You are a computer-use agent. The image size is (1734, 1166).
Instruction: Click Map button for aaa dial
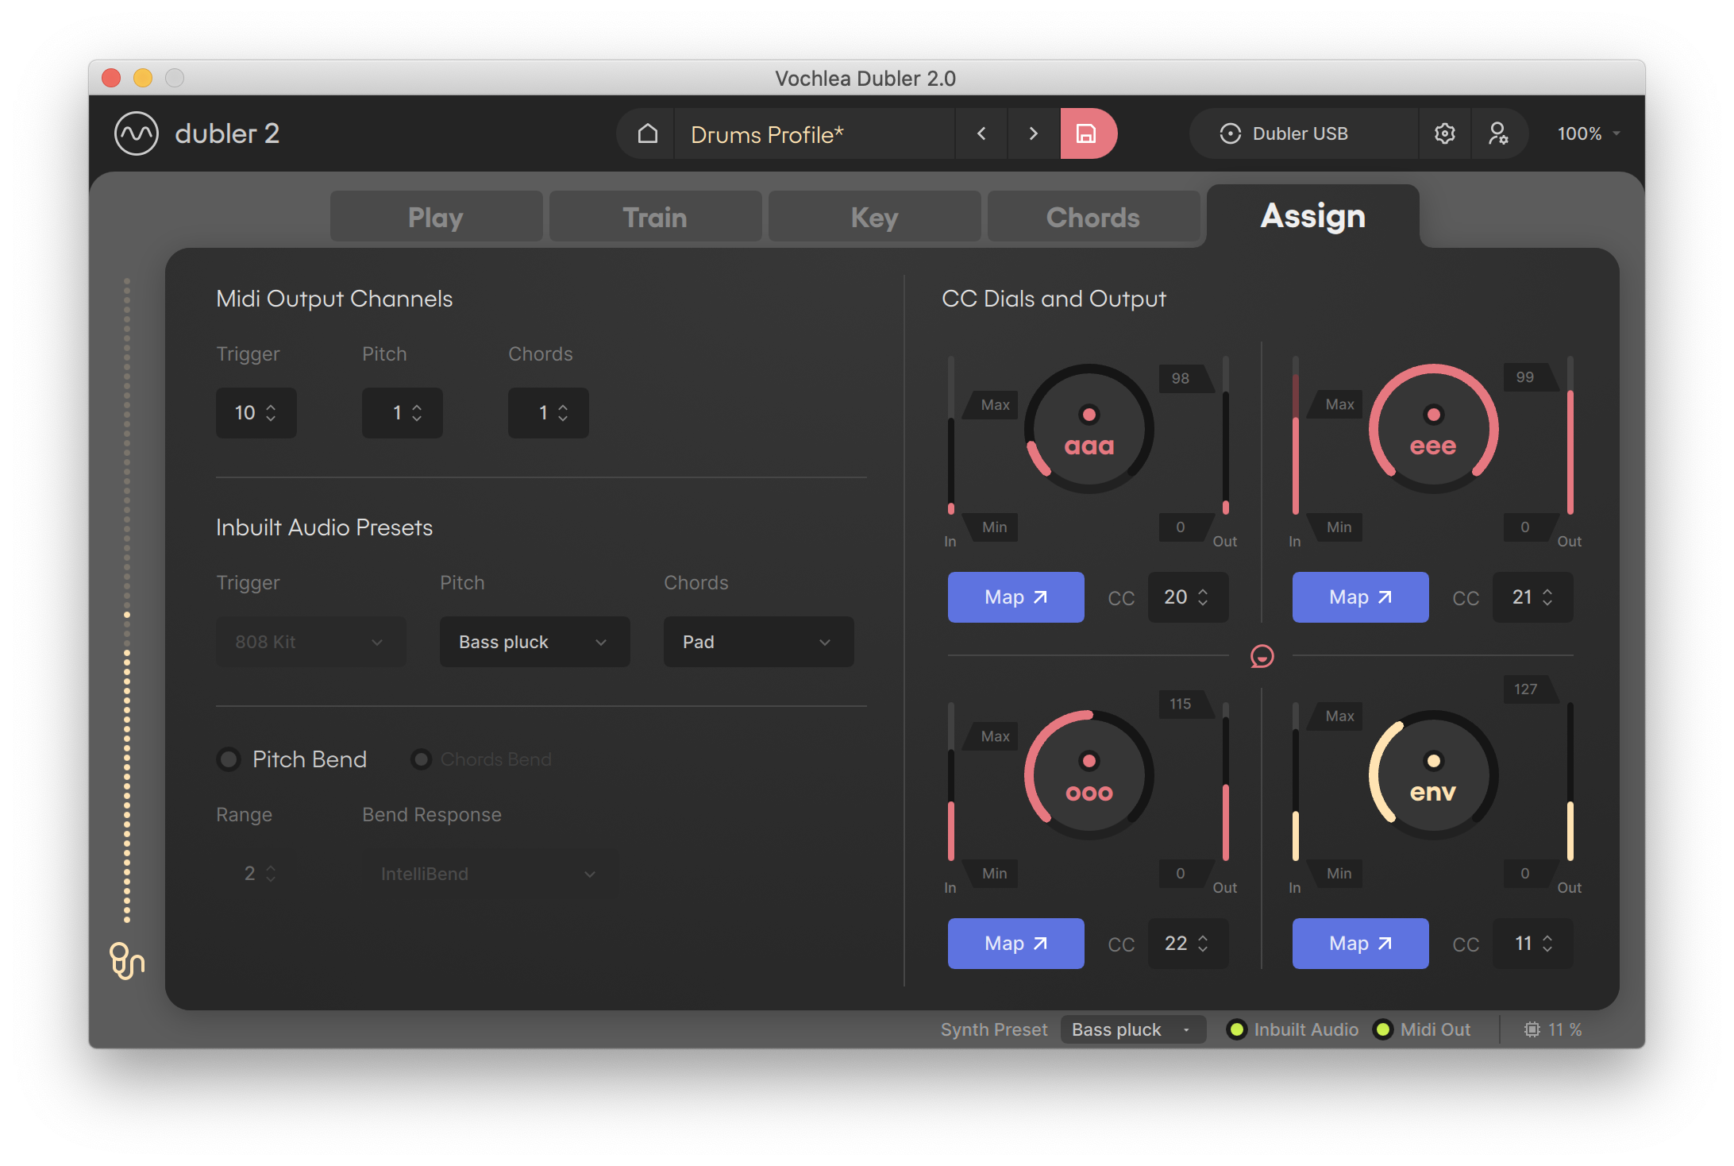click(1015, 597)
